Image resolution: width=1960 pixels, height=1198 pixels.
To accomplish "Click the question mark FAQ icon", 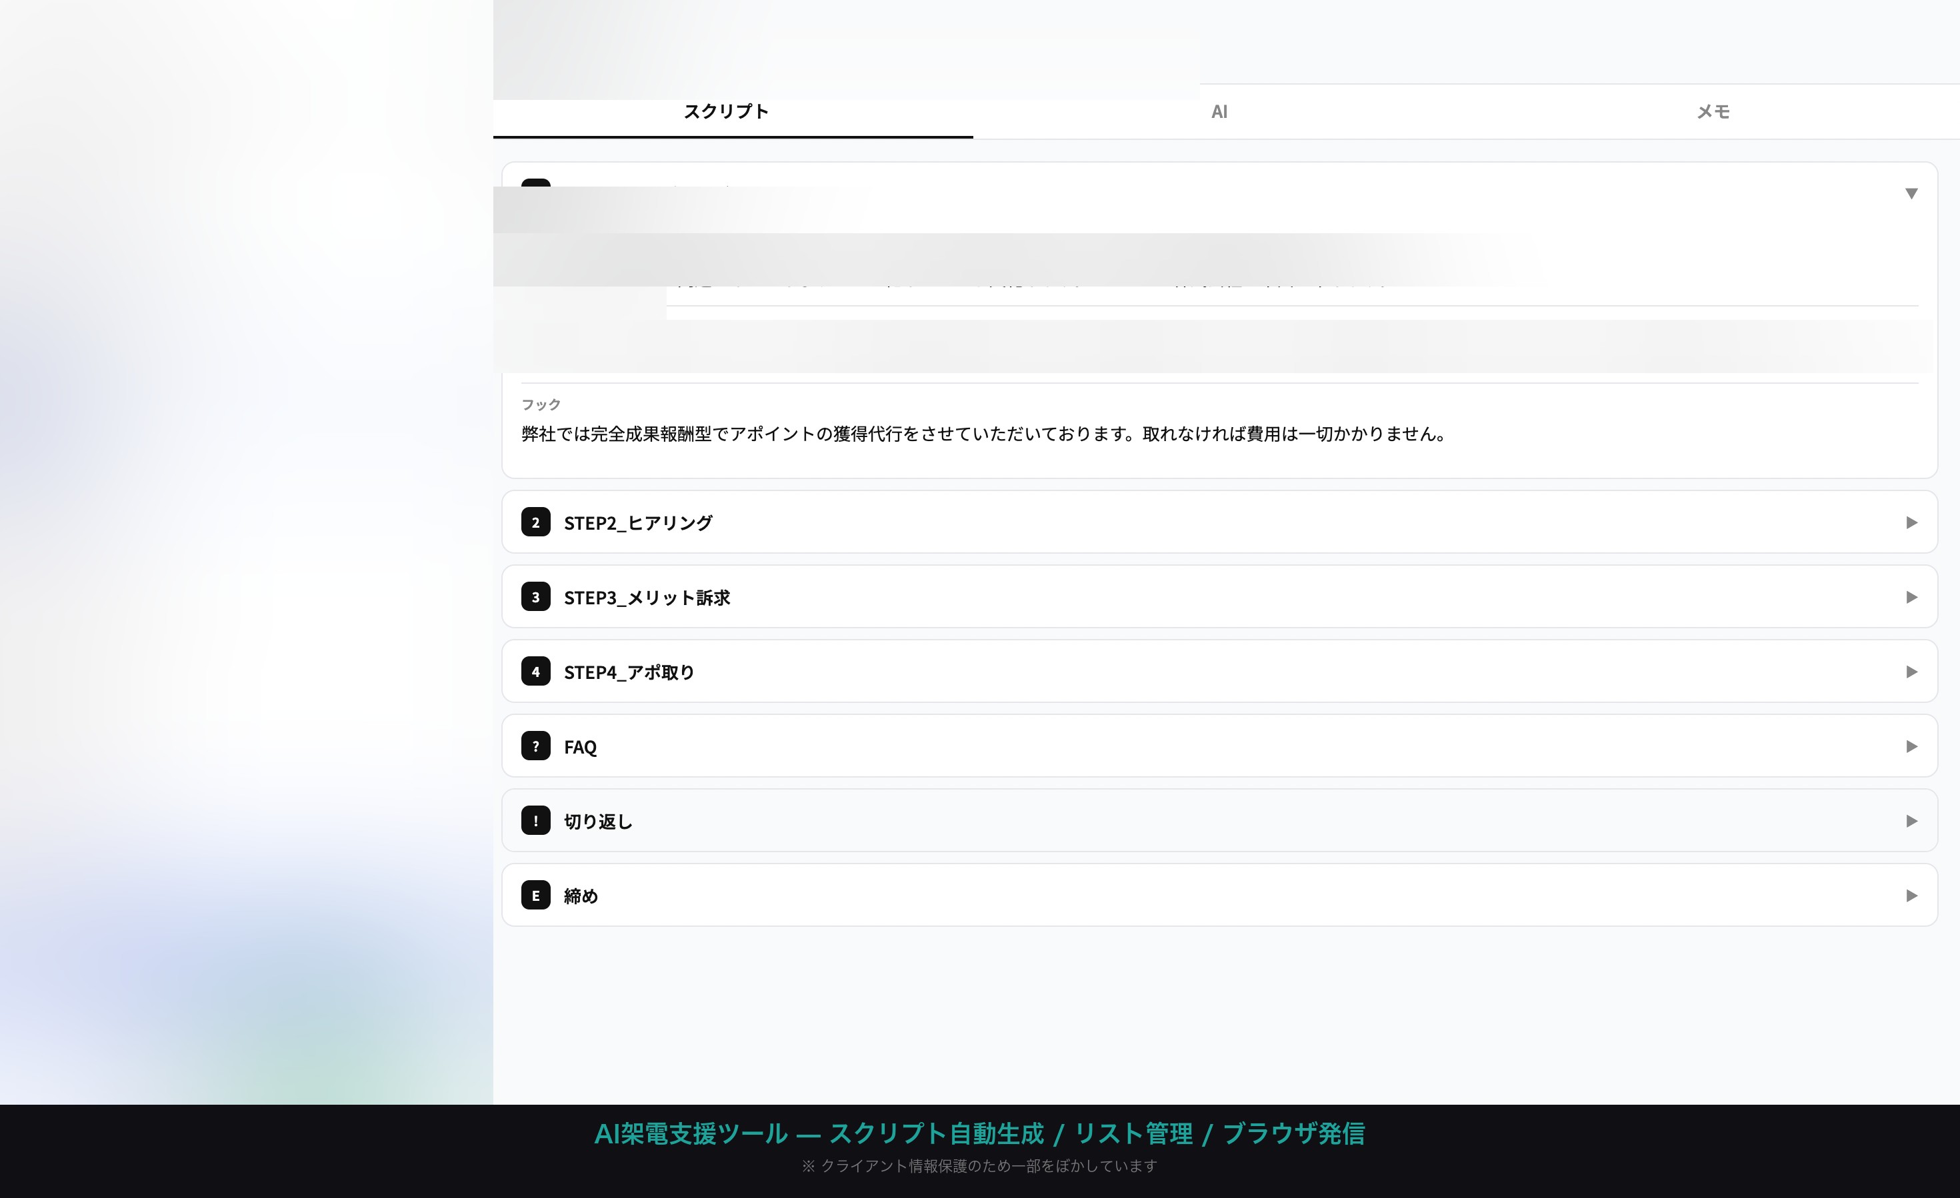I will point(535,746).
